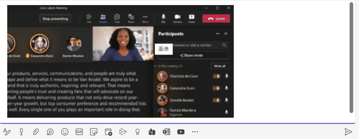Minimize the meeting window in the image

click(207, 8)
